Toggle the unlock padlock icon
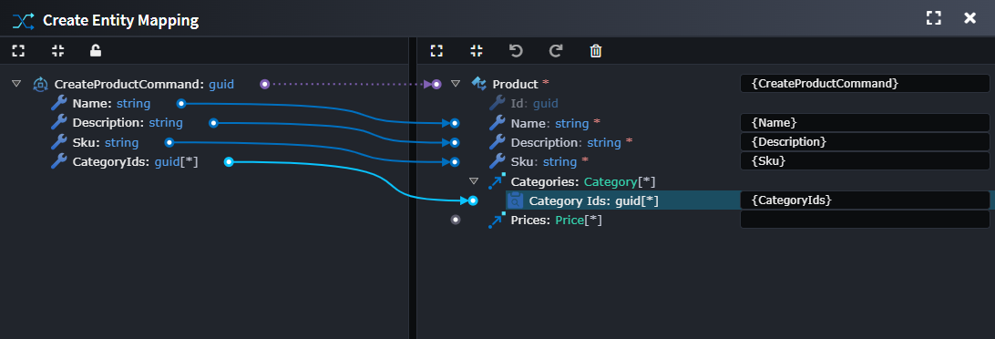The height and width of the screenshot is (339, 995). point(95,50)
